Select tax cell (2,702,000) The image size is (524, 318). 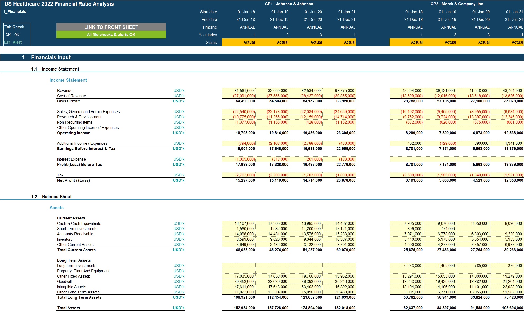(239, 175)
